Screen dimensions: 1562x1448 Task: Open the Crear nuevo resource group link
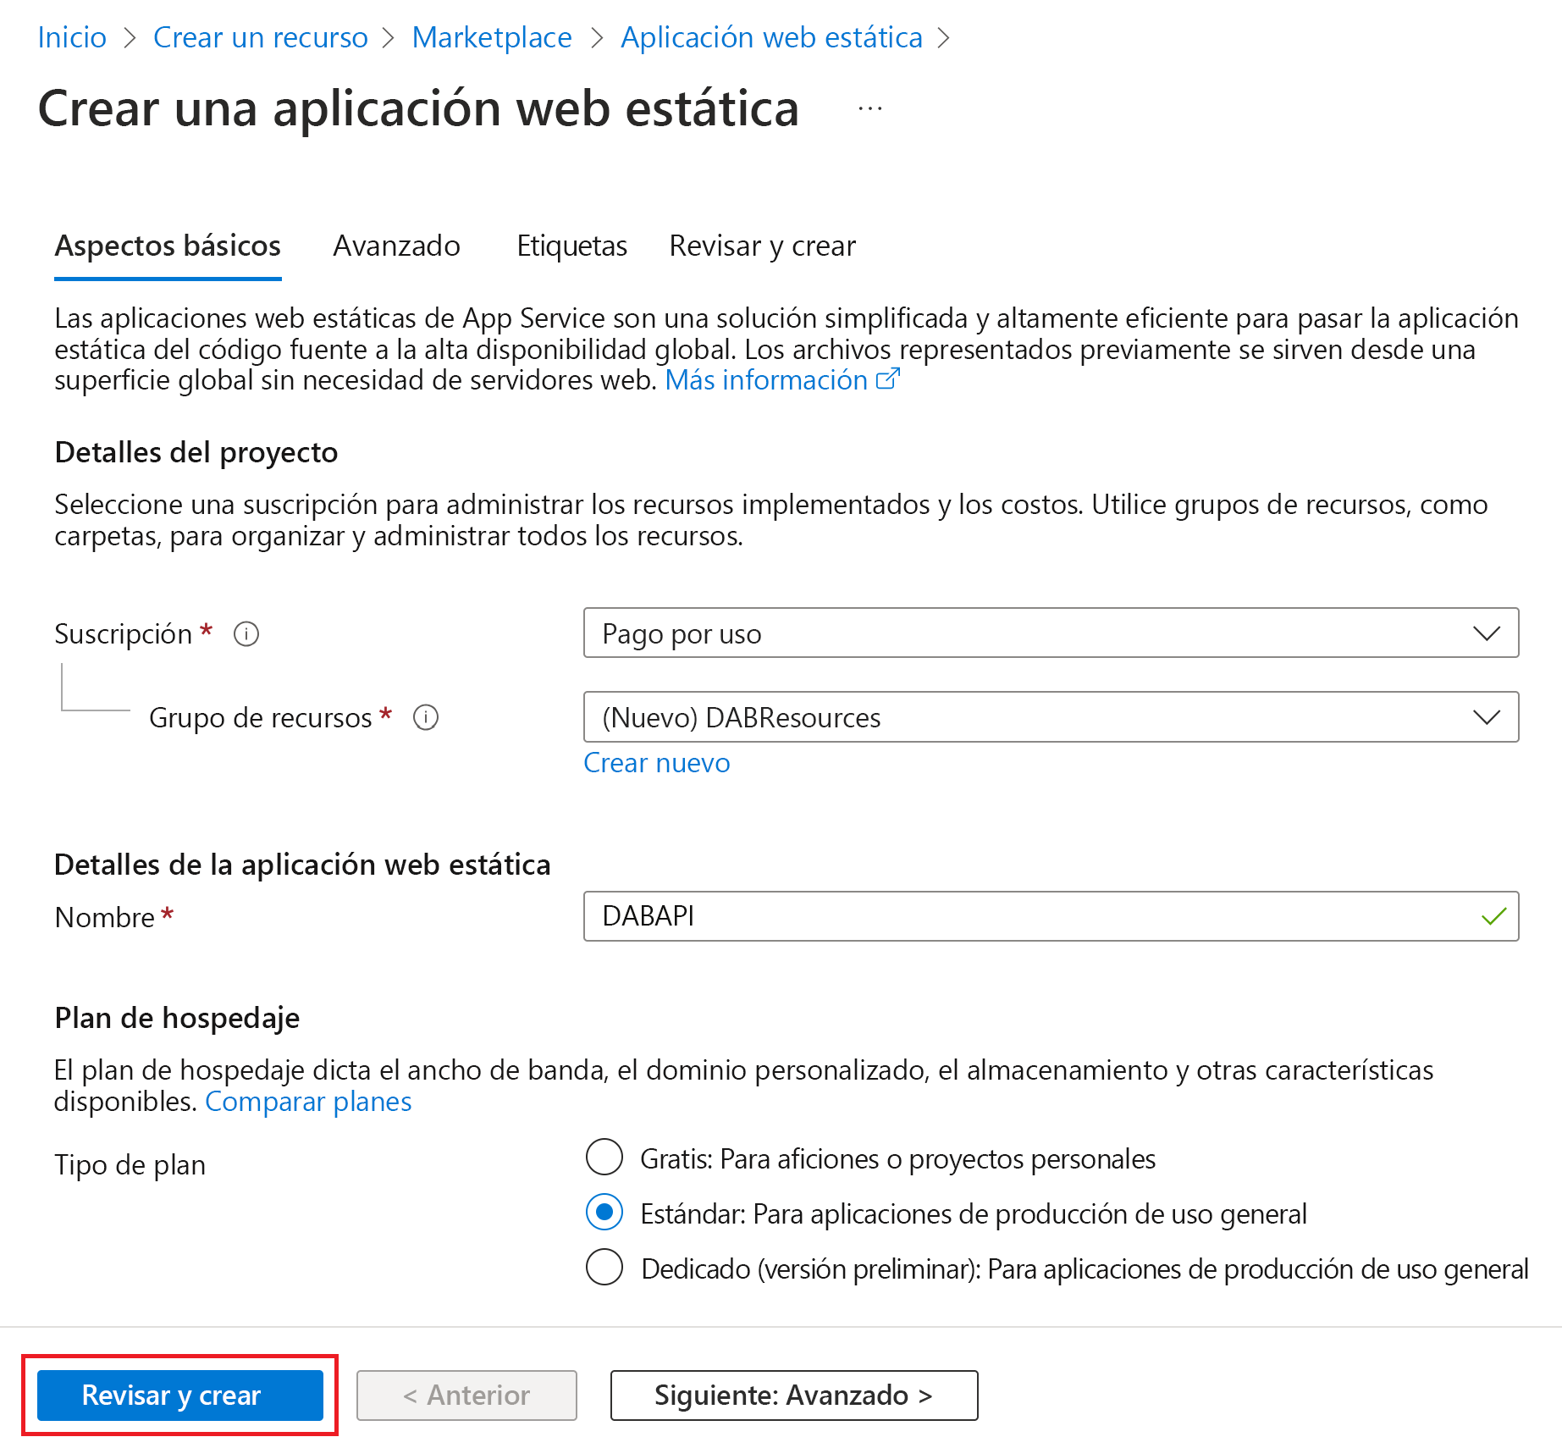(657, 763)
